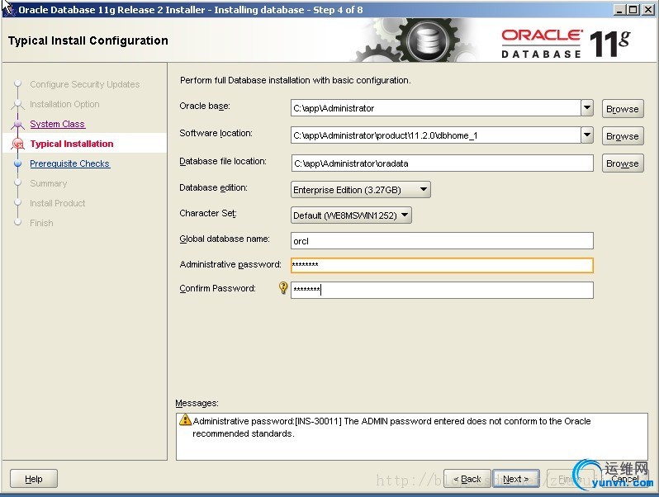Focus the Administrative password field
Viewport: 659px width, 497px height.
click(x=442, y=265)
